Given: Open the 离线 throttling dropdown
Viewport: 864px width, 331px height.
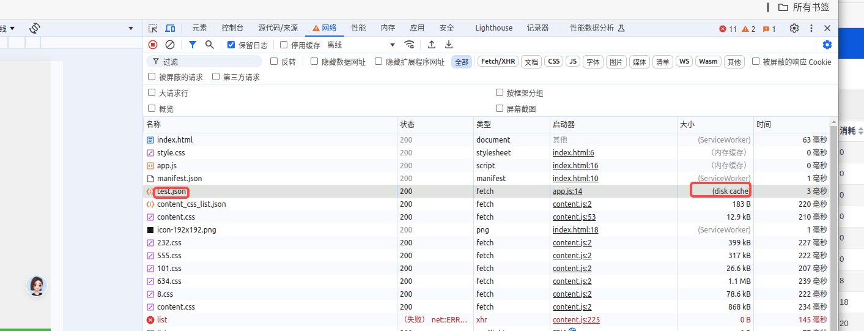Looking at the screenshot, I should (x=361, y=45).
